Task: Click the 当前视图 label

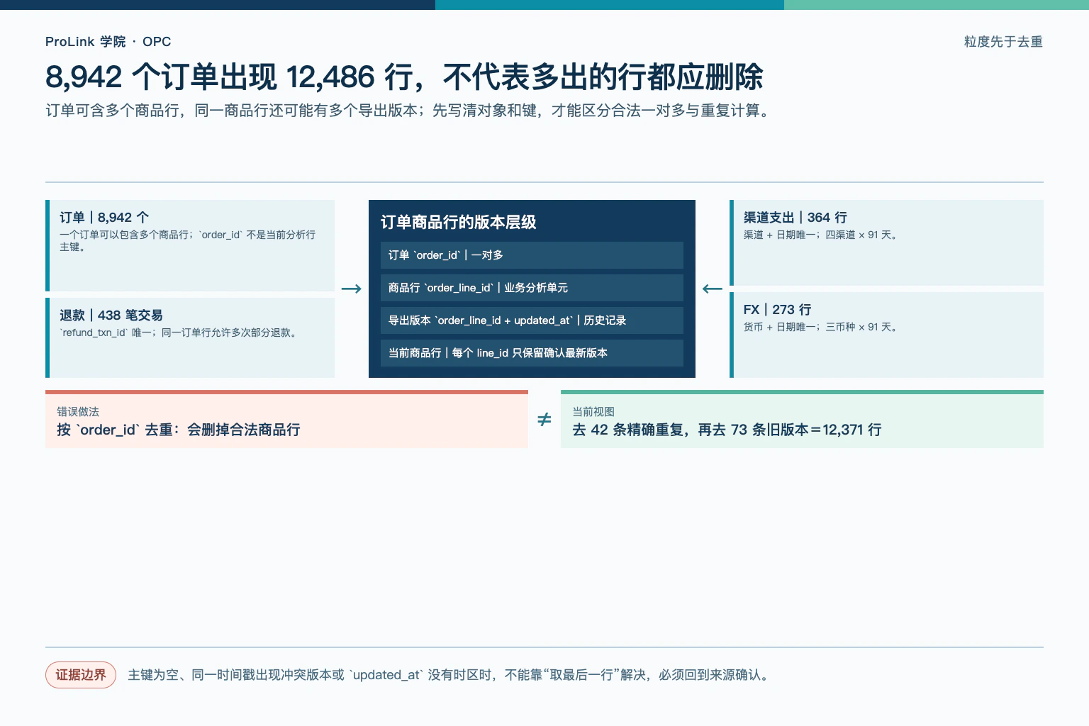Action: click(x=593, y=412)
